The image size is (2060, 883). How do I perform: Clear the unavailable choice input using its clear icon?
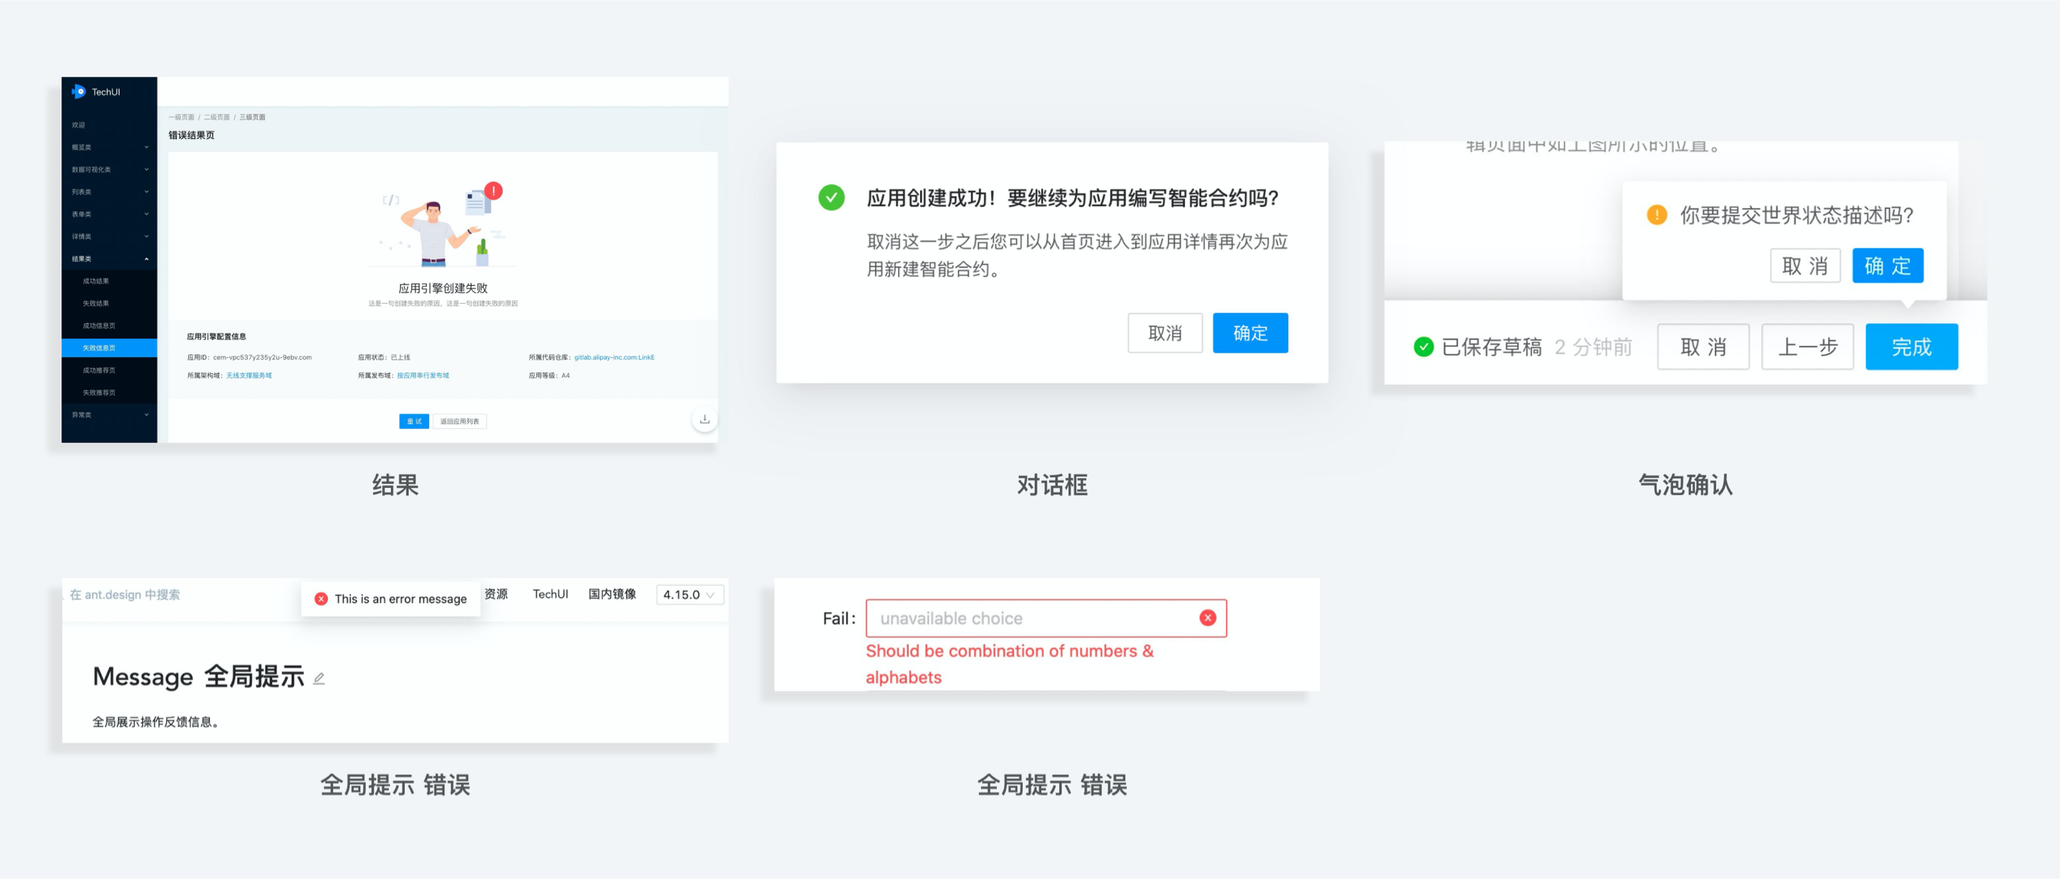pyautogui.click(x=1209, y=617)
